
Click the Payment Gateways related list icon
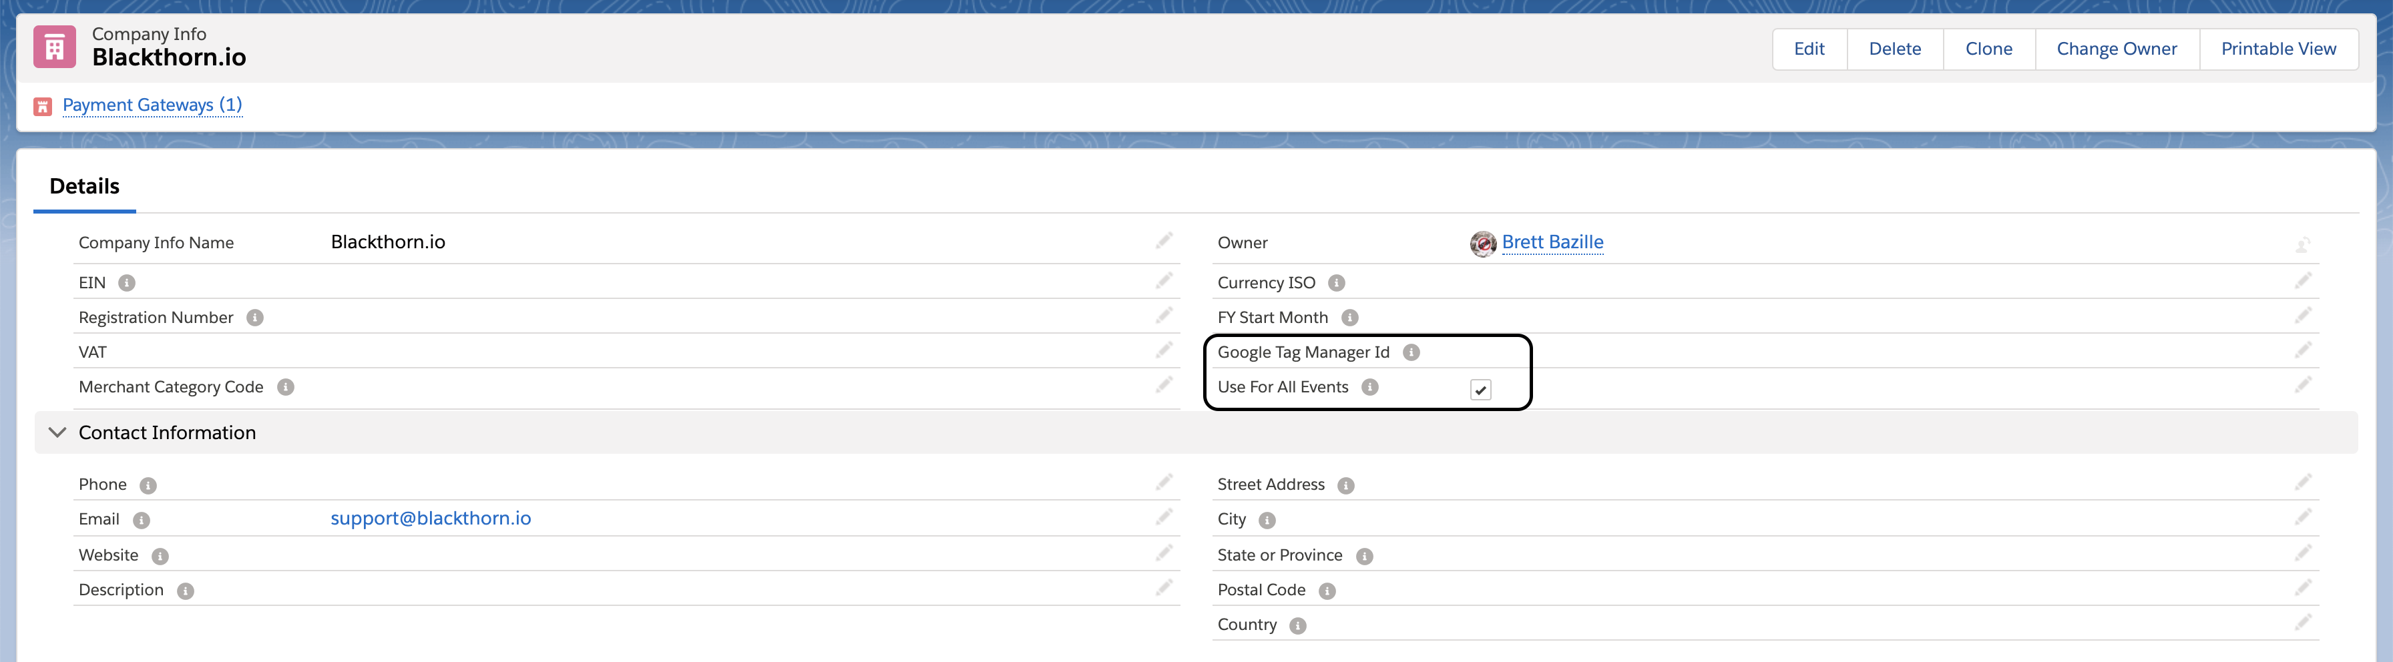43,107
